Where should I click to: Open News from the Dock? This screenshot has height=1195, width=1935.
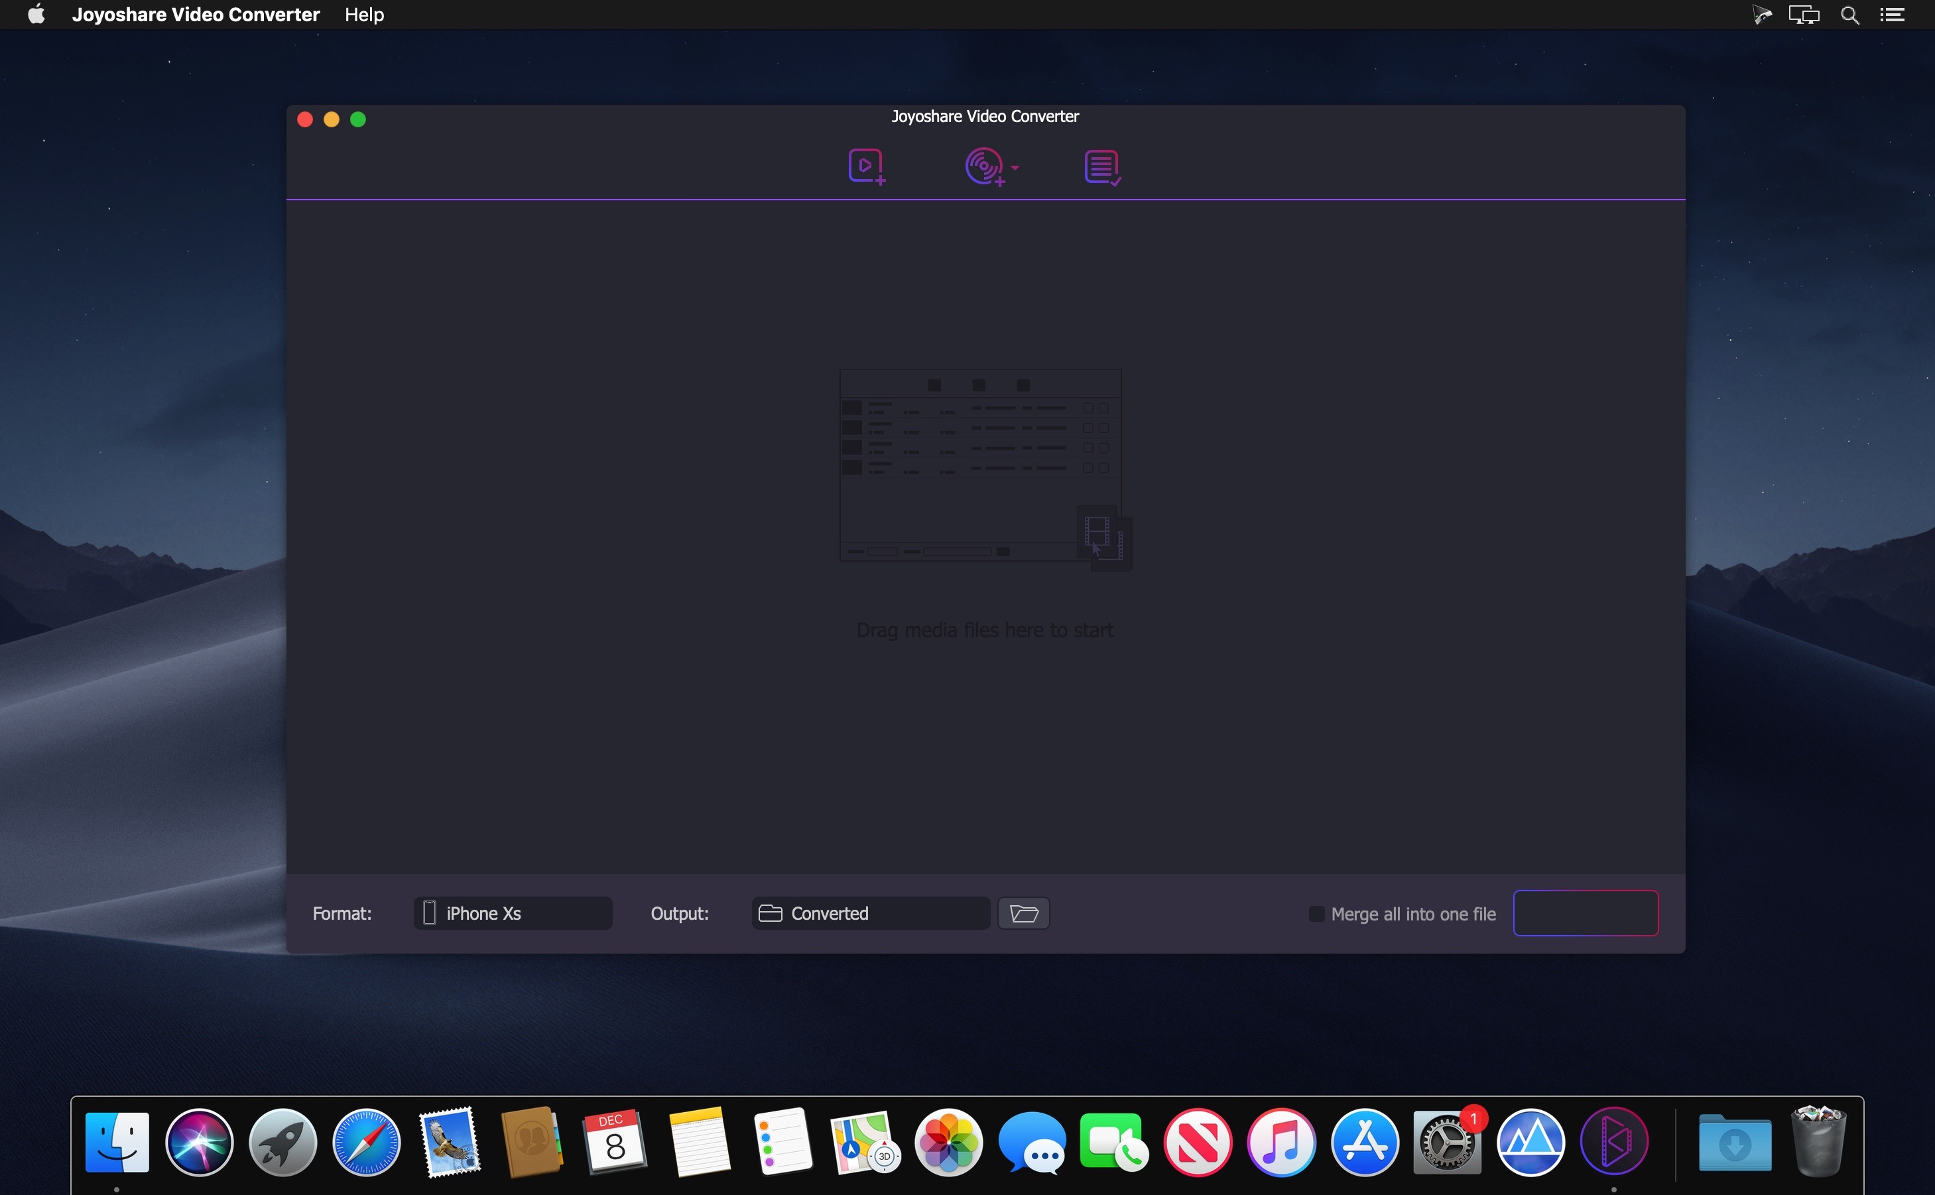1198,1142
